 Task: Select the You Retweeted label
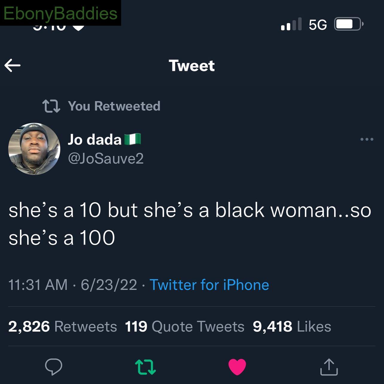coord(114,106)
